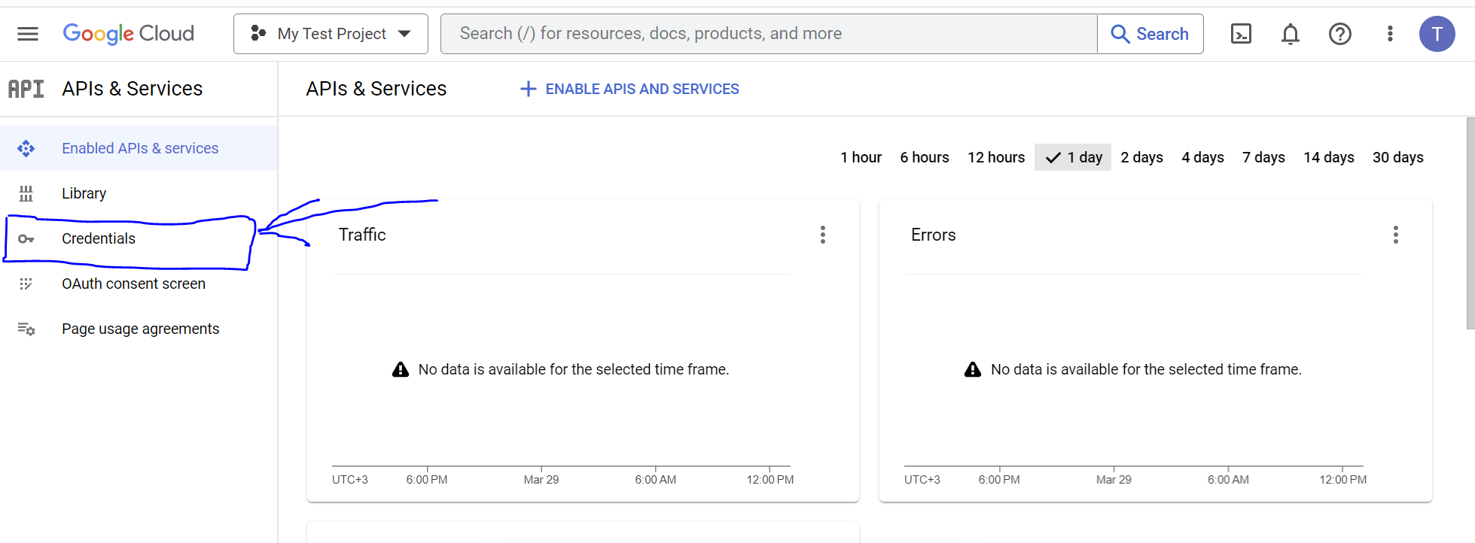Select the 1 hour time range
This screenshot has height=543, width=1475.
click(x=861, y=157)
